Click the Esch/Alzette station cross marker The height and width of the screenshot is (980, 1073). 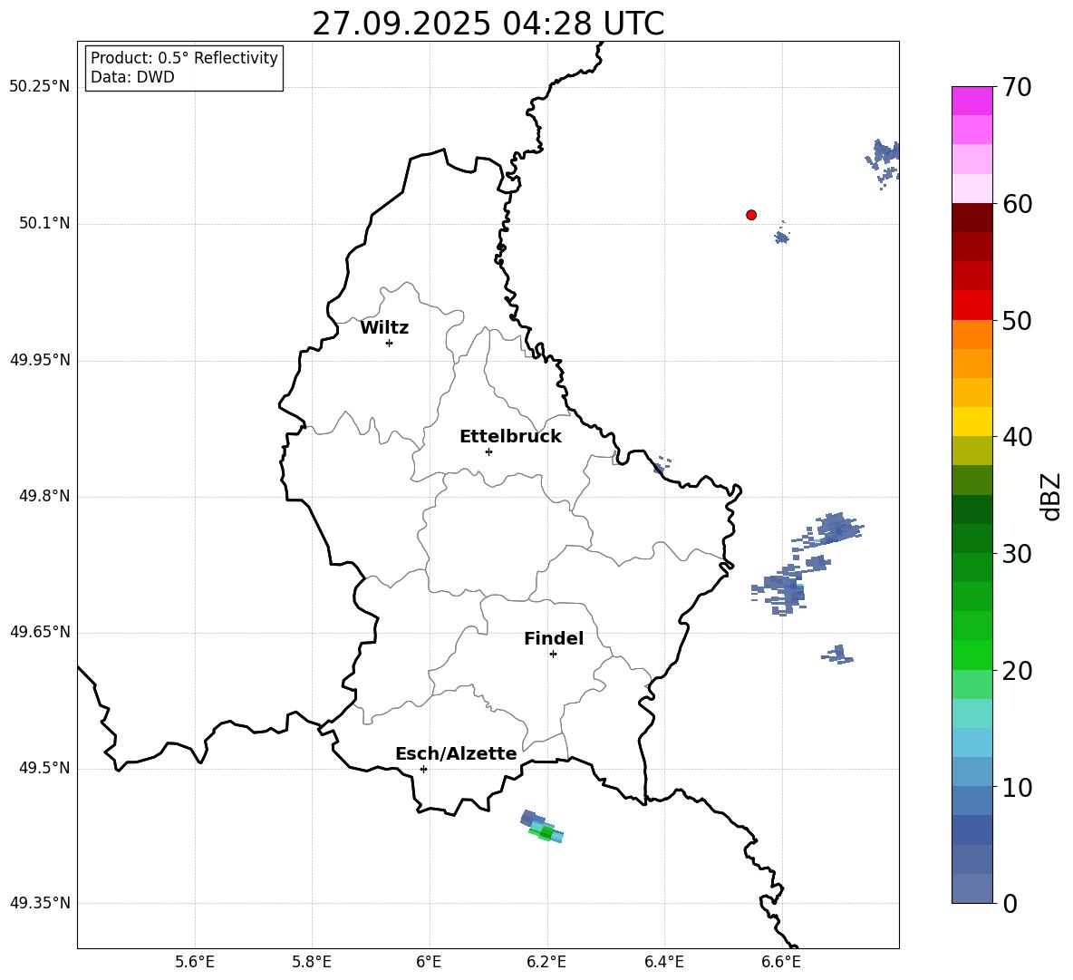pyautogui.click(x=423, y=769)
